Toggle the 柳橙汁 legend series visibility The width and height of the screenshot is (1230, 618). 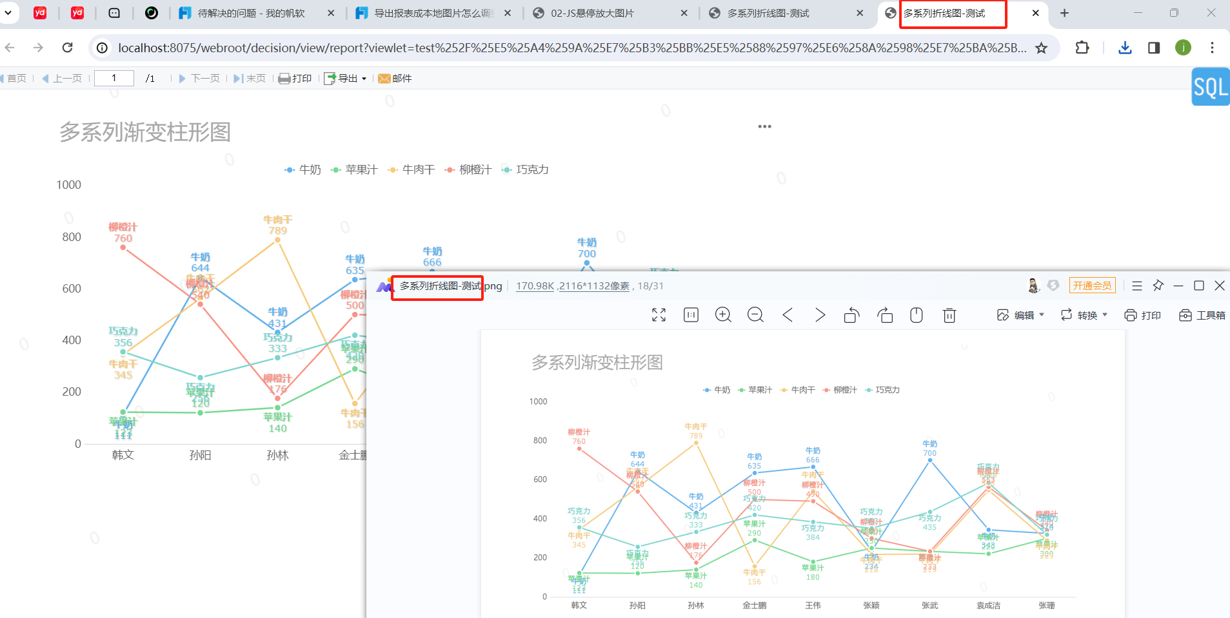(x=468, y=169)
